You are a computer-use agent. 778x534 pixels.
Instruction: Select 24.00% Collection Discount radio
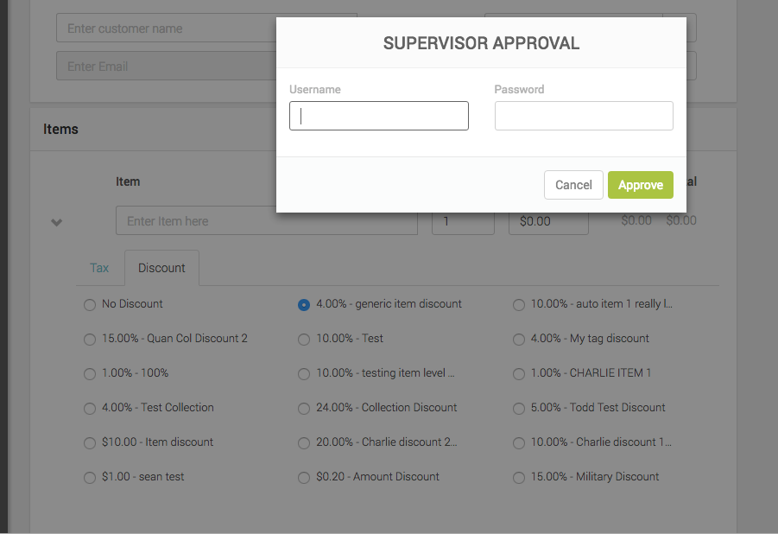point(304,408)
